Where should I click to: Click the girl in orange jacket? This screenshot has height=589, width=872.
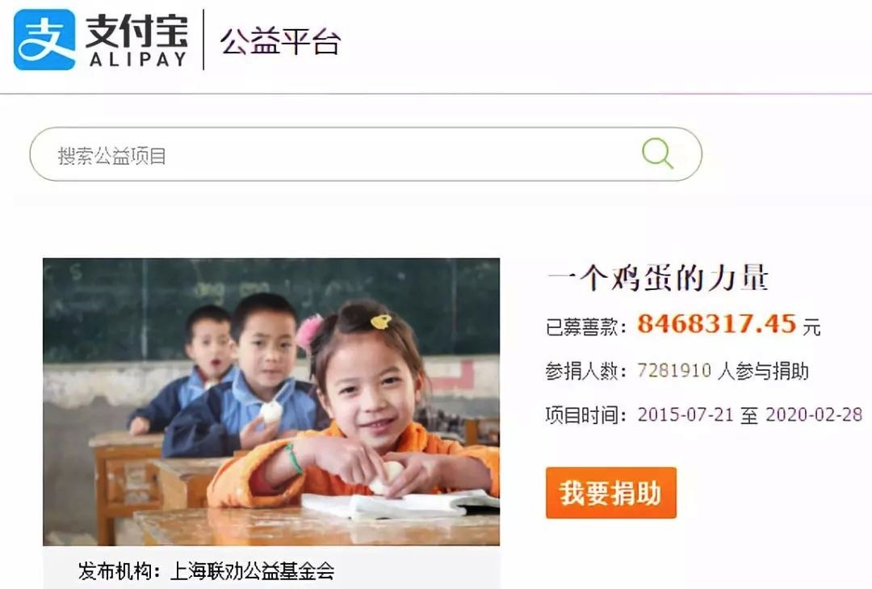pyautogui.click(x=356, y=406)
